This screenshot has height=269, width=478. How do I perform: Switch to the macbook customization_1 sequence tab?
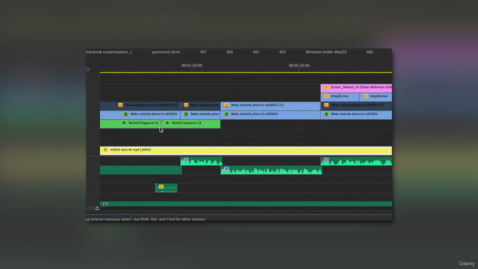coord(109,52)
